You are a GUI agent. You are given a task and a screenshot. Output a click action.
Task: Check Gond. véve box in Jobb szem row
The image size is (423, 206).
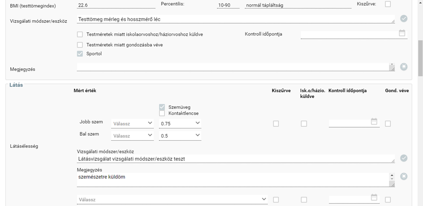point(388,124)
